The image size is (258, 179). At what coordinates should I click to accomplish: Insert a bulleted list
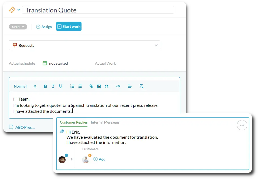pyautogui.click(x=80, y=86)
